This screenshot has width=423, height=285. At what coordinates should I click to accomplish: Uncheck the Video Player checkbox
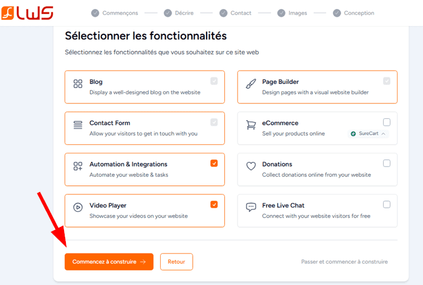(x=214, y=204)
